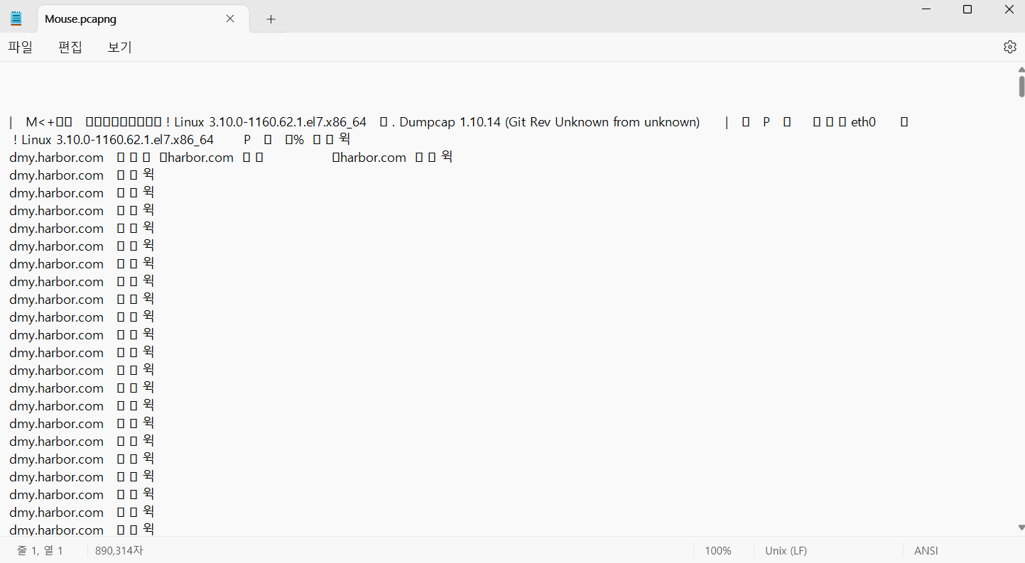Open the 보기 menu
1025x563 pixels.
coord(120,47)
